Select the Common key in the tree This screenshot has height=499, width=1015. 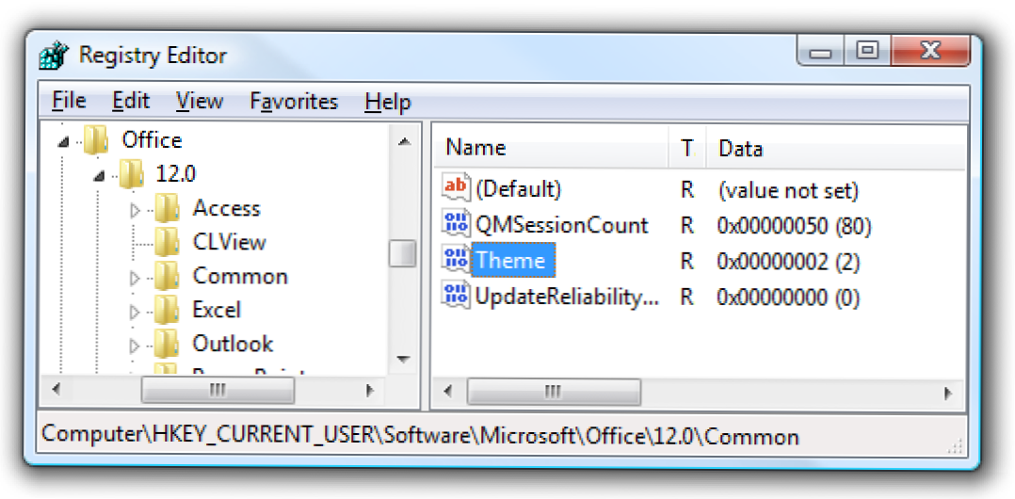pyautogui.click(x=239, y=277)
